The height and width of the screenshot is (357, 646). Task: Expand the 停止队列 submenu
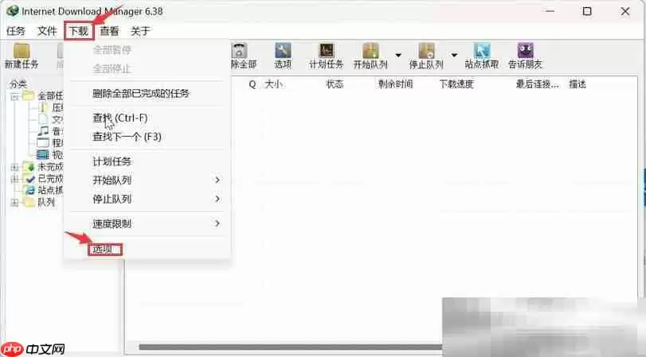click(147, 199)
